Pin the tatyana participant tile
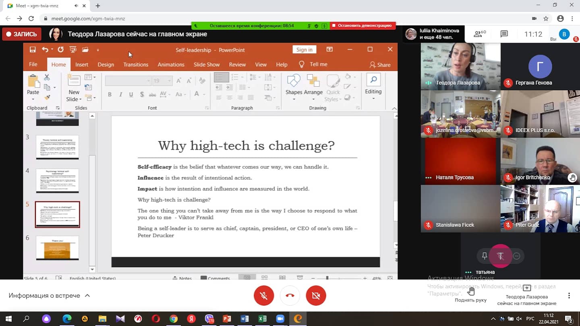 pos(485,256)
